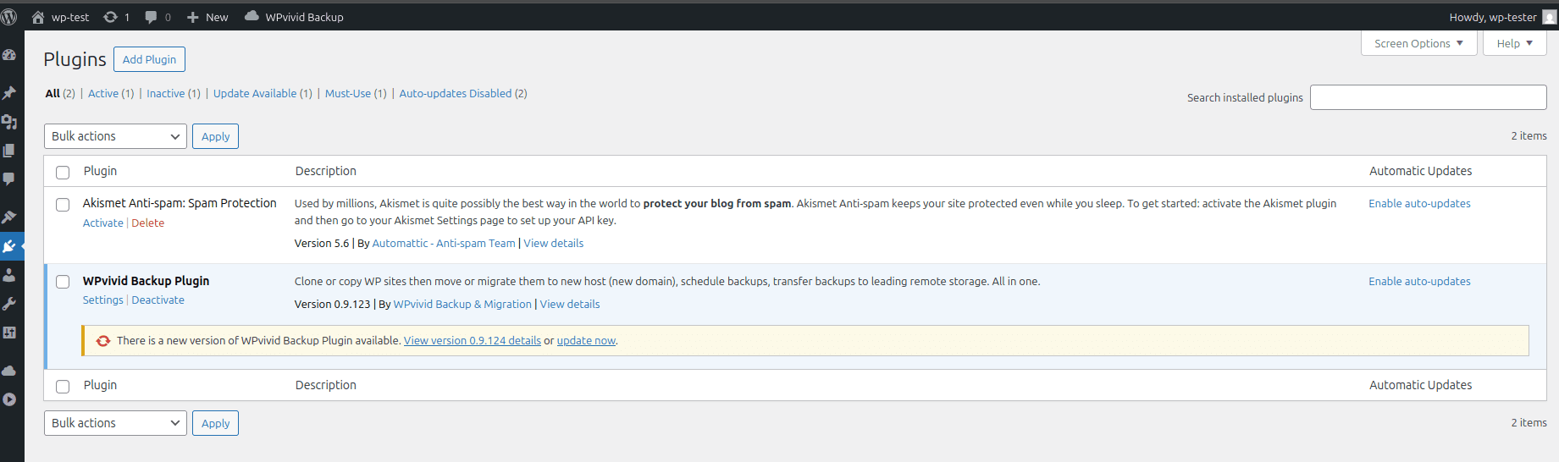Expand the Help panel

pos(1514,43)
